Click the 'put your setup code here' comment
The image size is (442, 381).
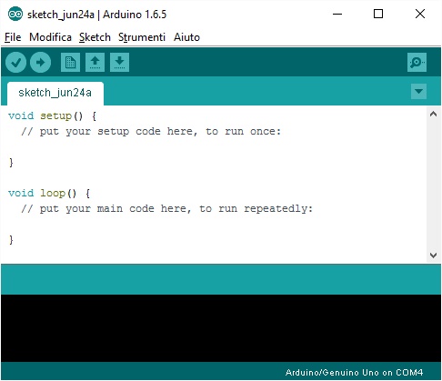pos(151,132)
